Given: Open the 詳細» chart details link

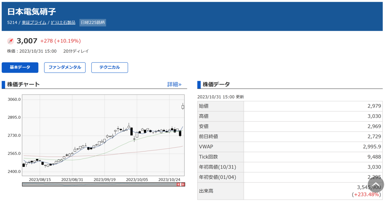Looking at the screenshot, I should 175,84.
